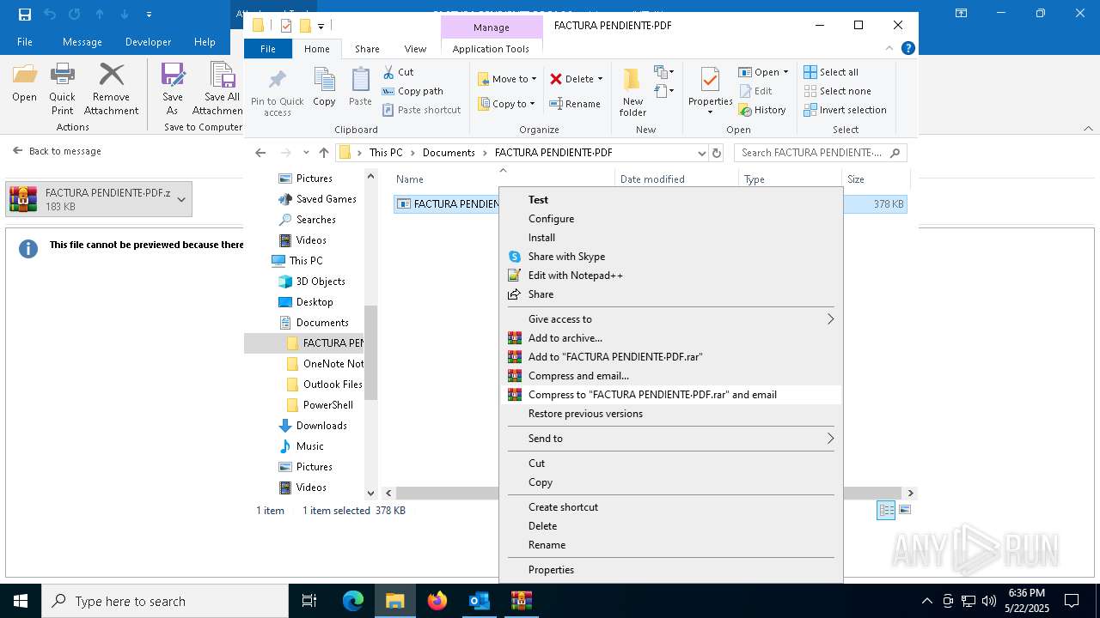Viewport: 1100px width, 618px height.
Task: Refresh the current folder view
Action: coord(717,153)
